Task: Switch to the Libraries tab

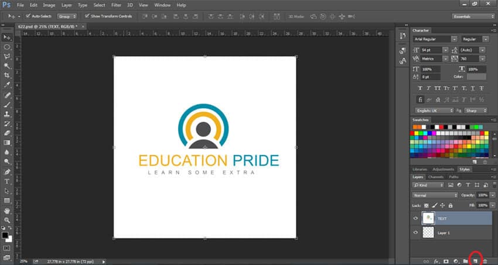Action: coord(420,169)
